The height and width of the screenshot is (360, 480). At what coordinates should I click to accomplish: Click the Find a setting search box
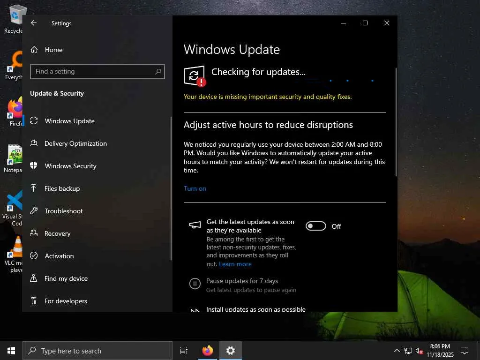tap(97, 71)
